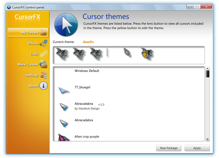Screen dimensions: 219x158
Task: Click the CursorFX title bar icon
Action: pos(9,7)
